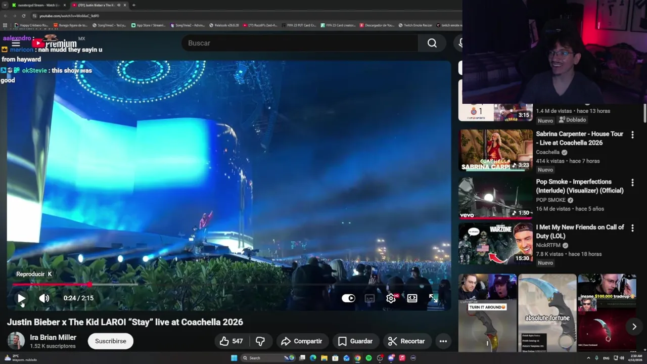Screen dimensions: 647x364
Task: Open File Explorer from the taskbar
Action: [324, 358]
